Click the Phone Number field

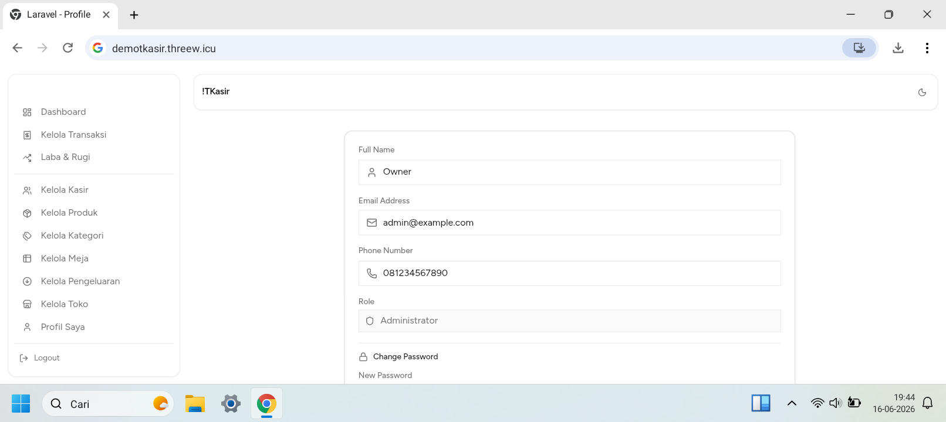click(569, 274)
